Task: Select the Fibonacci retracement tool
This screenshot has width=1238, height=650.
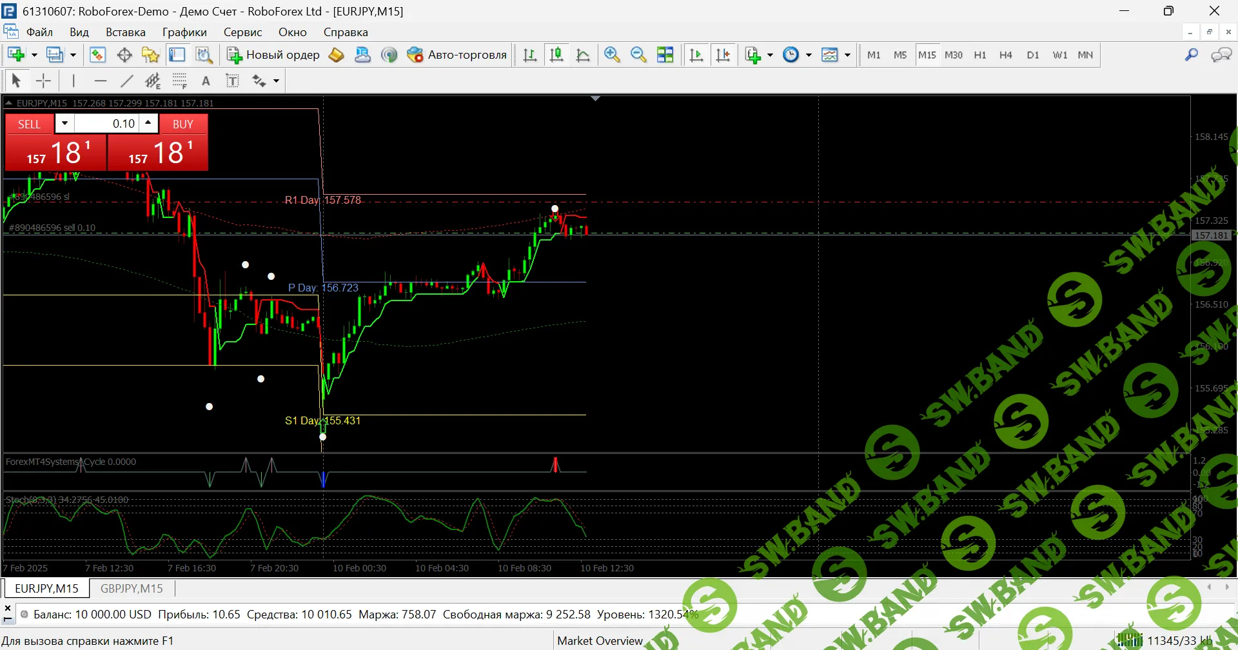Action: (x=179, y=81)
